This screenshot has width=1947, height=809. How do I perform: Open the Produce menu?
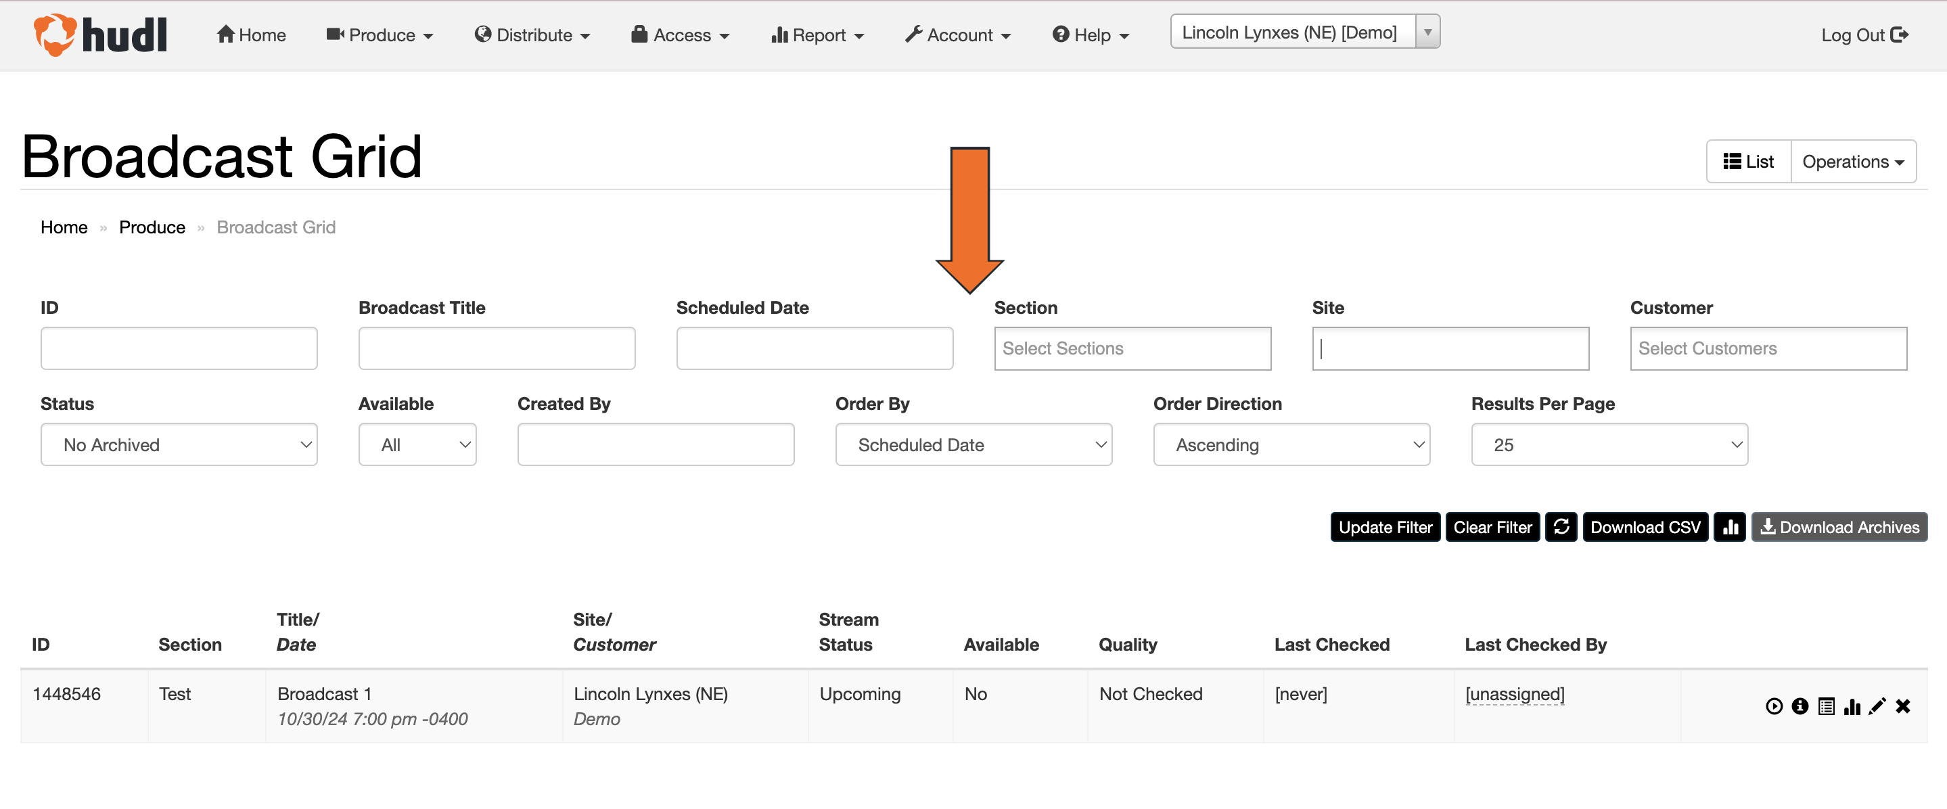[380, 34]
